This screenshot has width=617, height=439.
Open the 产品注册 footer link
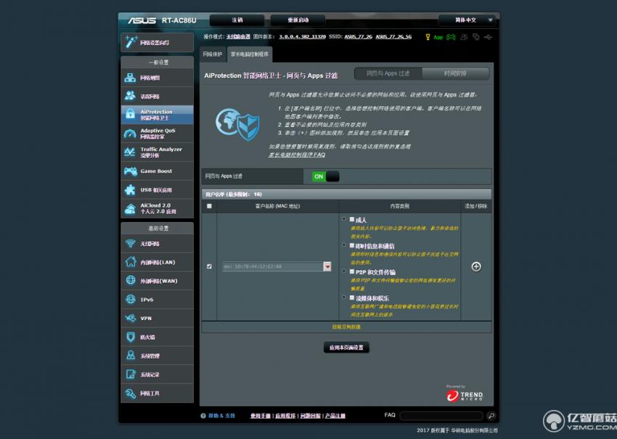tap(335, 416)
